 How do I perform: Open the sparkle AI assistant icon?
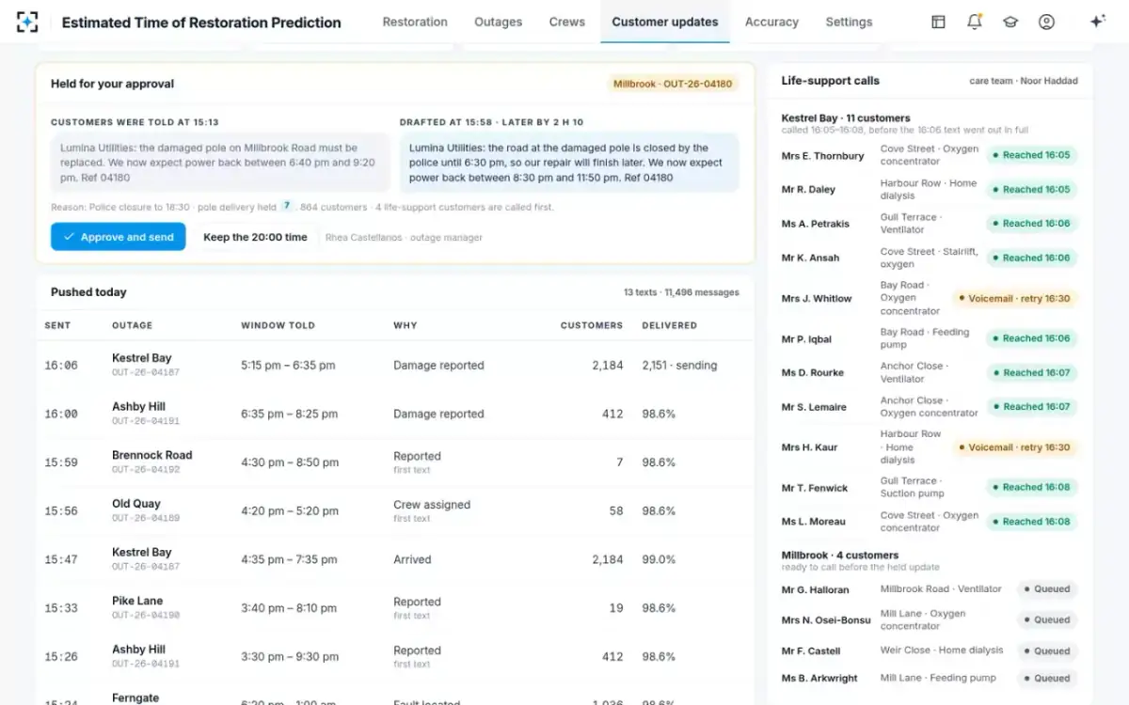(1097, 22)
